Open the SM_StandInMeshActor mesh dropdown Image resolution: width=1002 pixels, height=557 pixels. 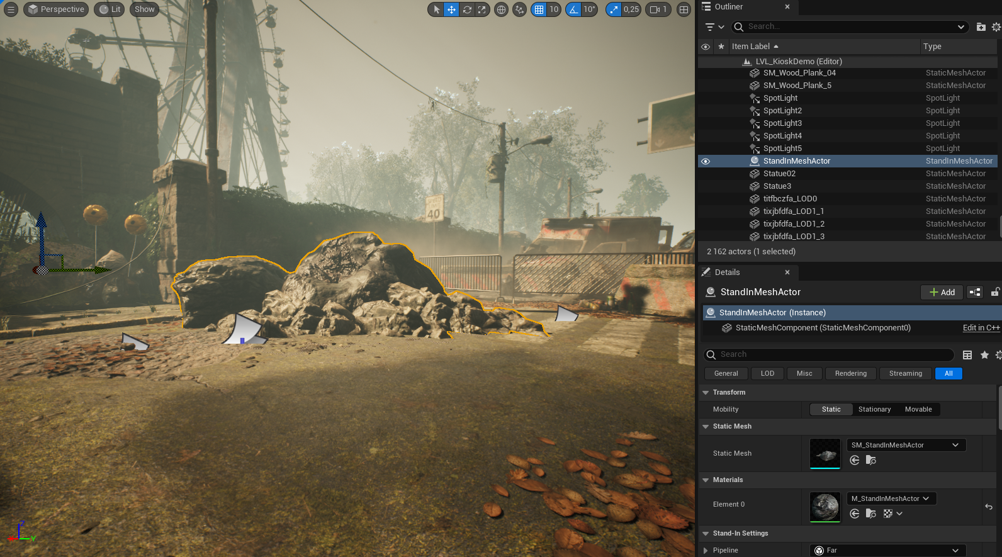click(x=905, y=445)
